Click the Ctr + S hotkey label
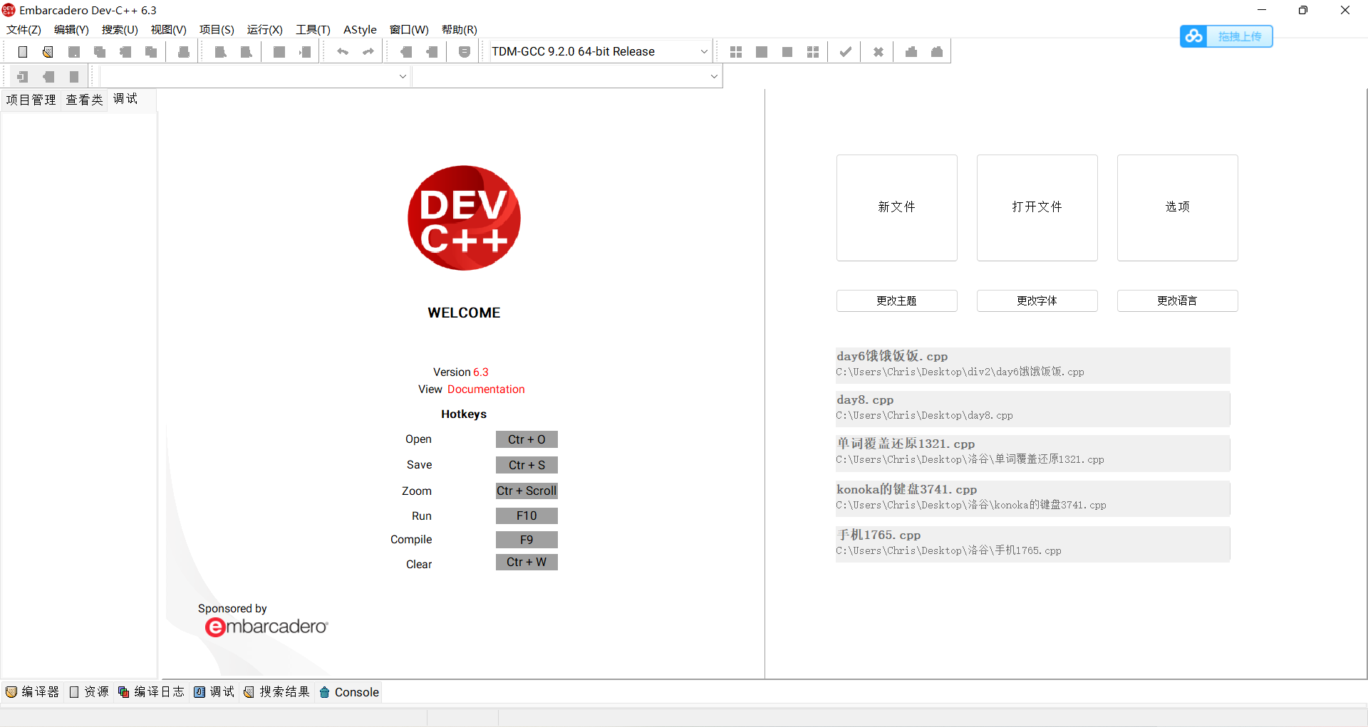The height and width of the screenshot is (727, 1368). coord(527,465)
